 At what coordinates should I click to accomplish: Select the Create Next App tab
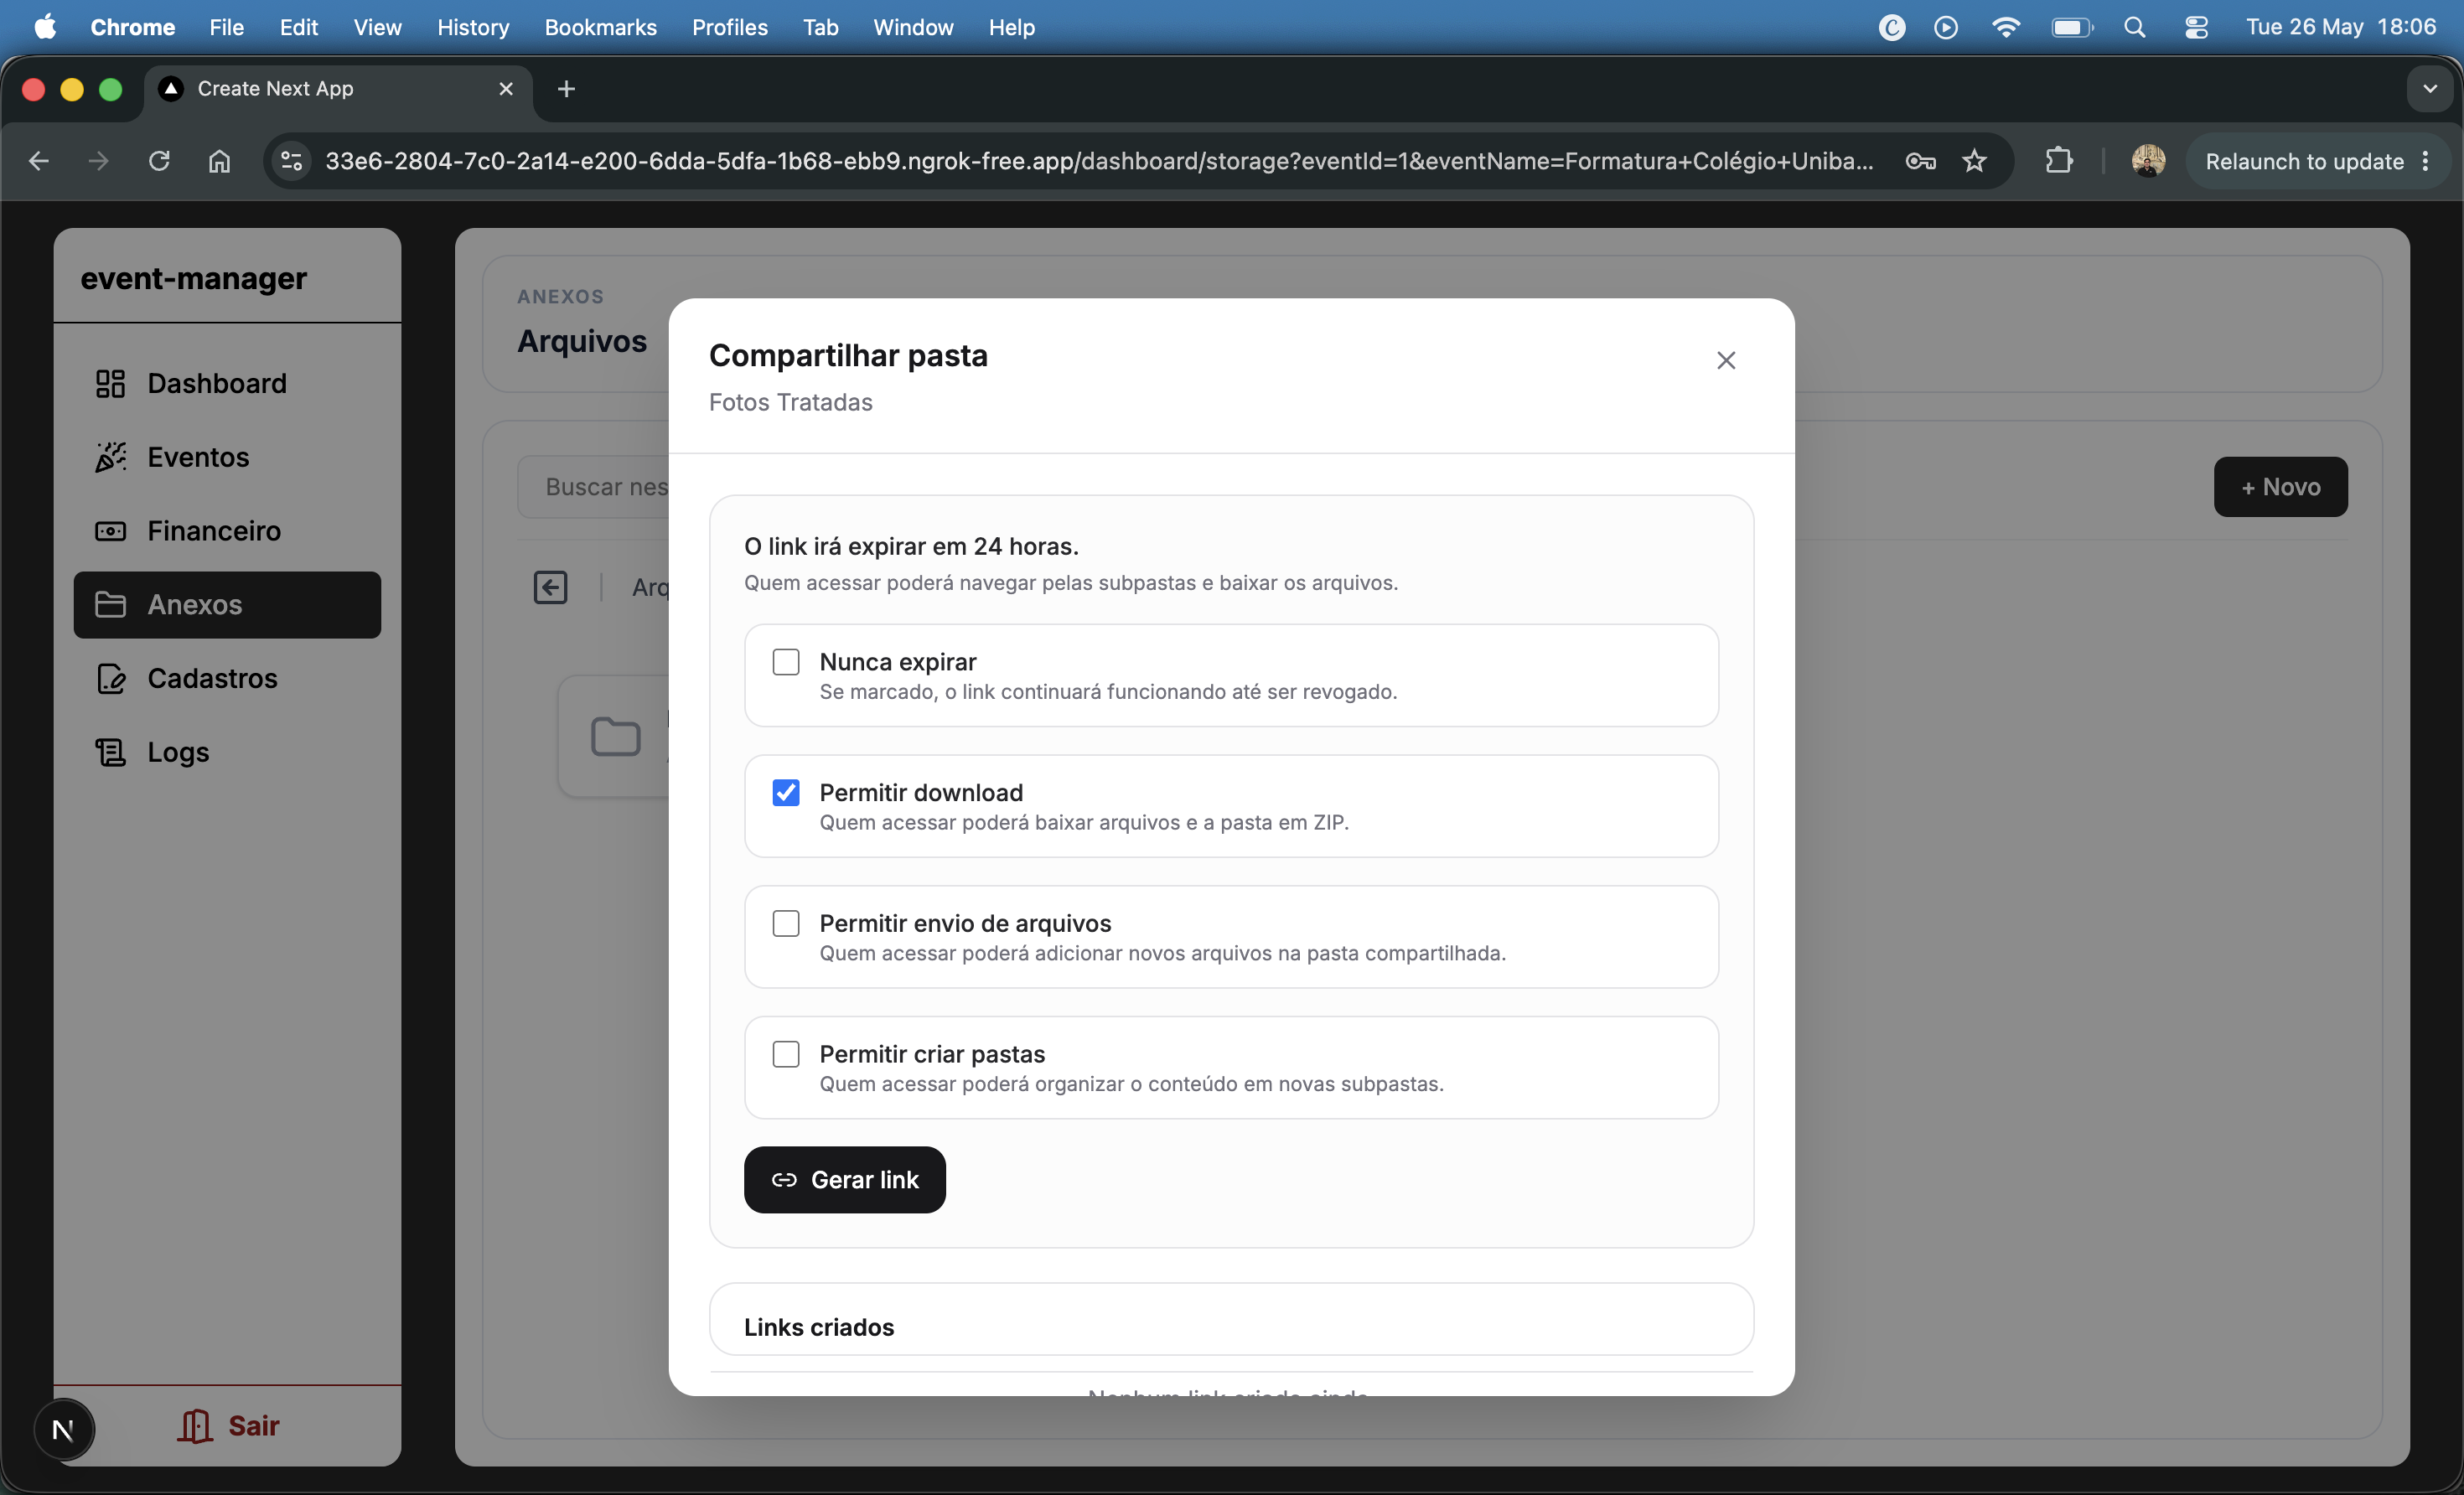click(x=338, y=89)
